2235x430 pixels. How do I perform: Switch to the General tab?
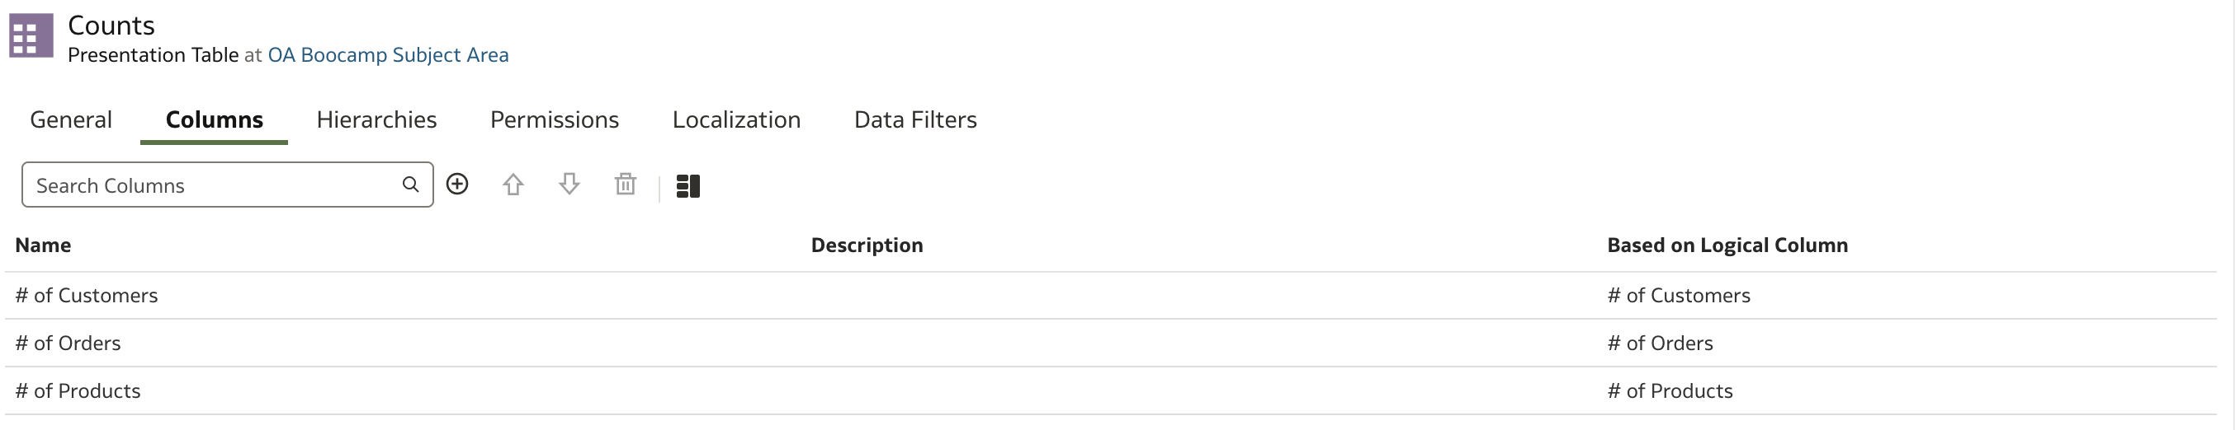(71, 119)
